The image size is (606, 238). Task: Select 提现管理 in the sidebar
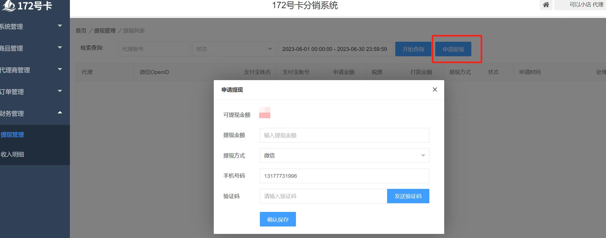13,135
